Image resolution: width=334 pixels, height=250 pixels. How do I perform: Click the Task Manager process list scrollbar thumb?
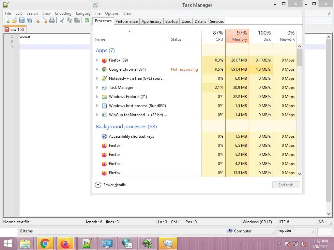tap(299, 57)
